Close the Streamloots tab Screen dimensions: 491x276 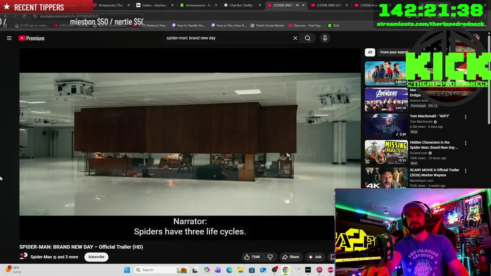click(129, 5)
